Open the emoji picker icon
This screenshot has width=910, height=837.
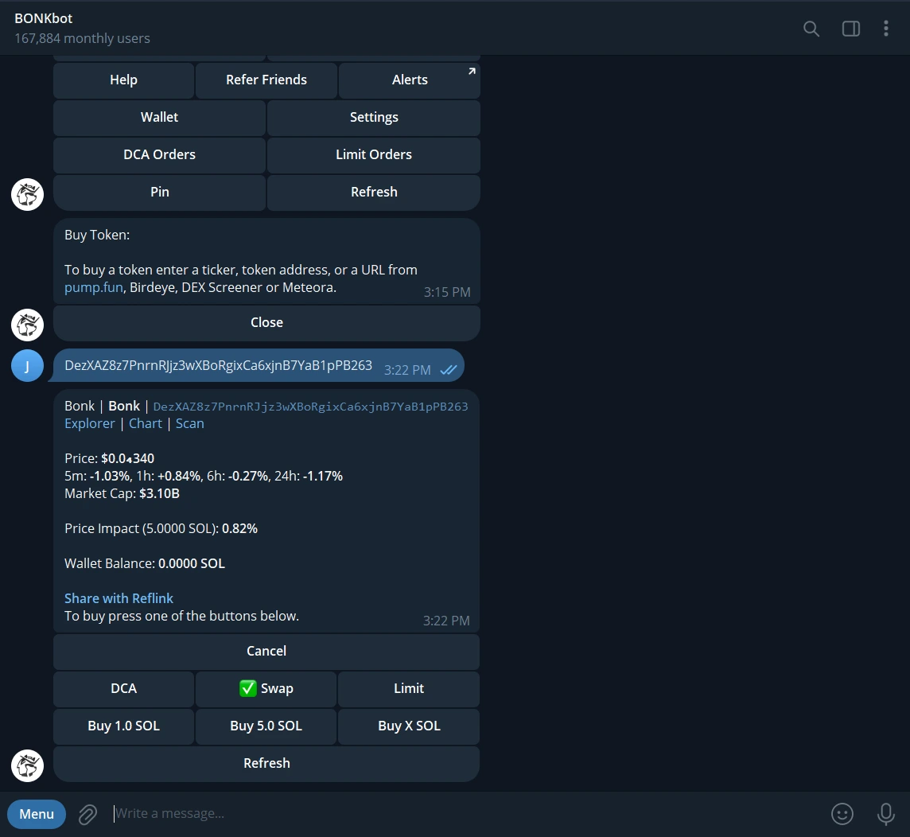[x=842, y=813]
